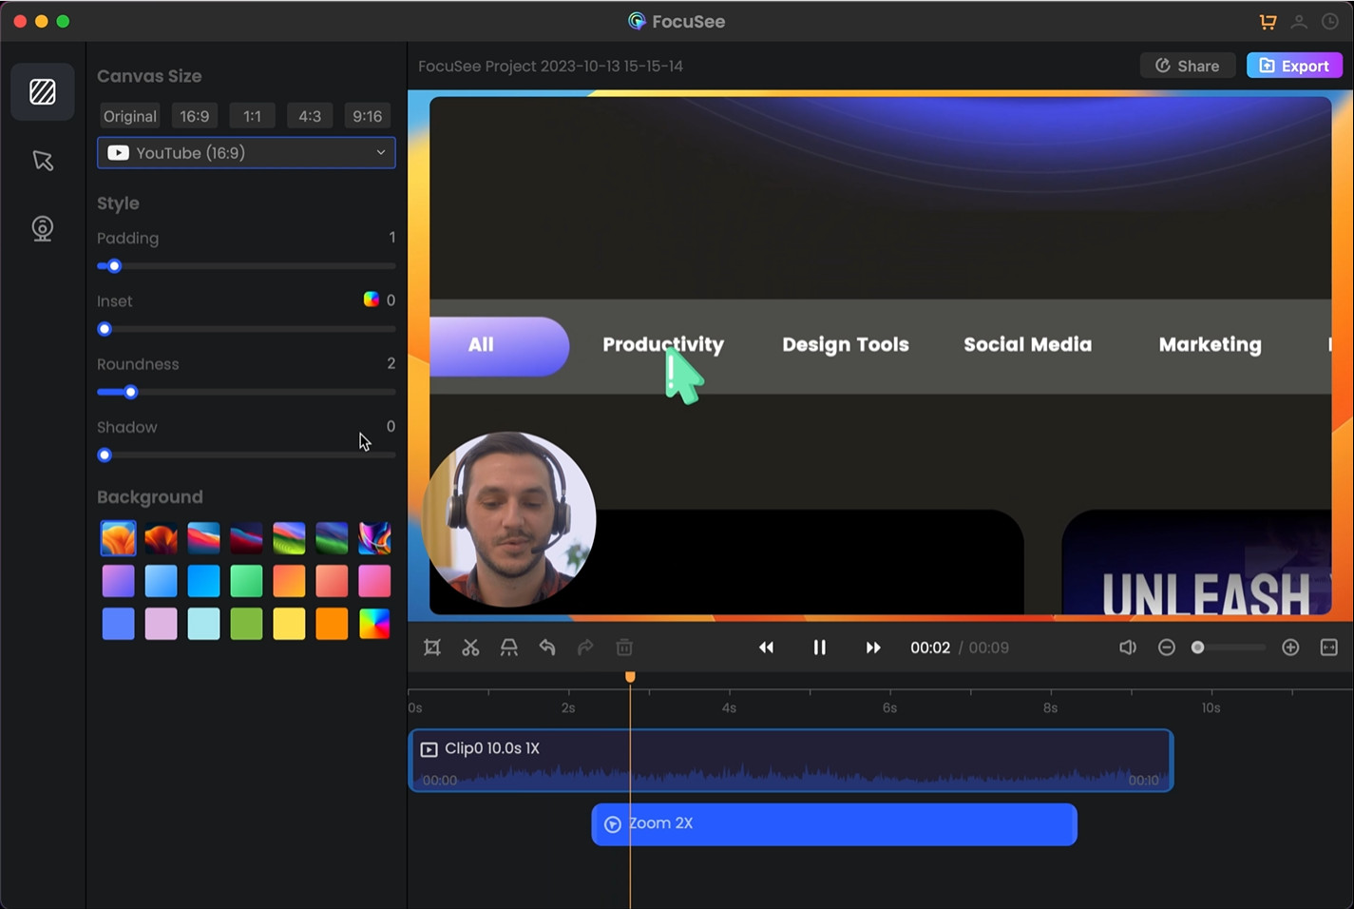Click the shopping cart icon
The image size is (1354, 909).
tap(1268, 21)
